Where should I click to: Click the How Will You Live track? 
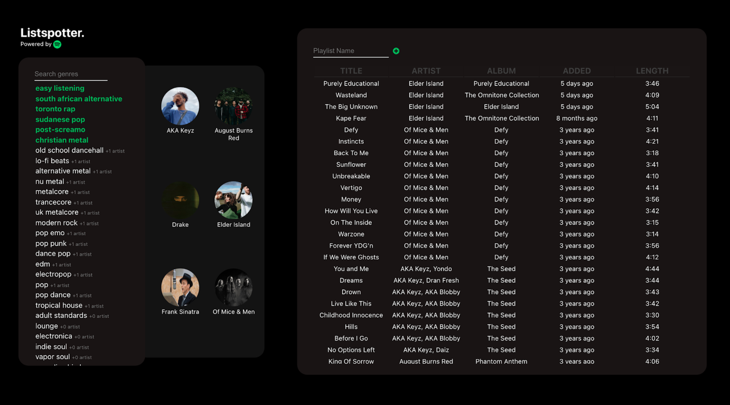(x=351, y=211)
